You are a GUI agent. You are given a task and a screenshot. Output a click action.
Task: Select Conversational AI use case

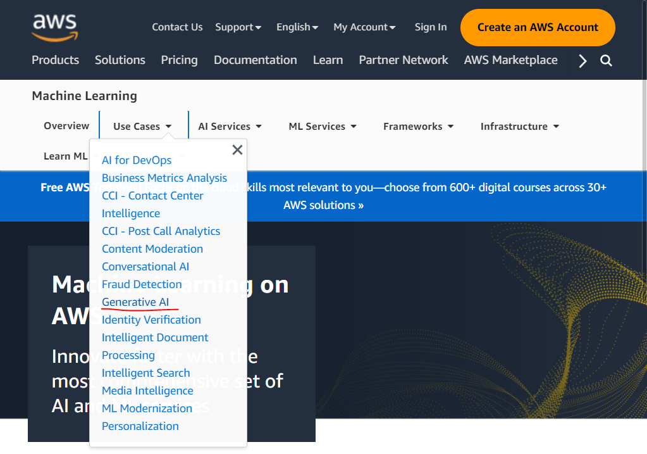click(145, 267)
